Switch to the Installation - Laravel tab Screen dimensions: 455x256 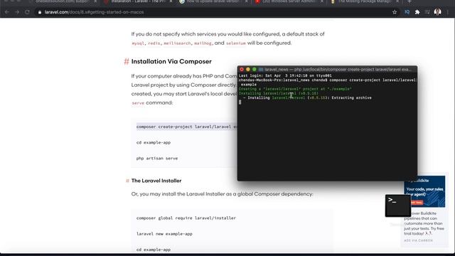(138, 1)
